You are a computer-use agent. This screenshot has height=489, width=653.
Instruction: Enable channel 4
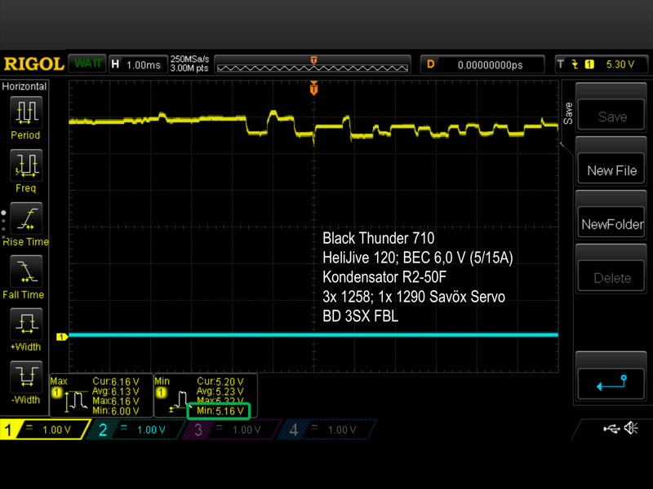(327, 430)
